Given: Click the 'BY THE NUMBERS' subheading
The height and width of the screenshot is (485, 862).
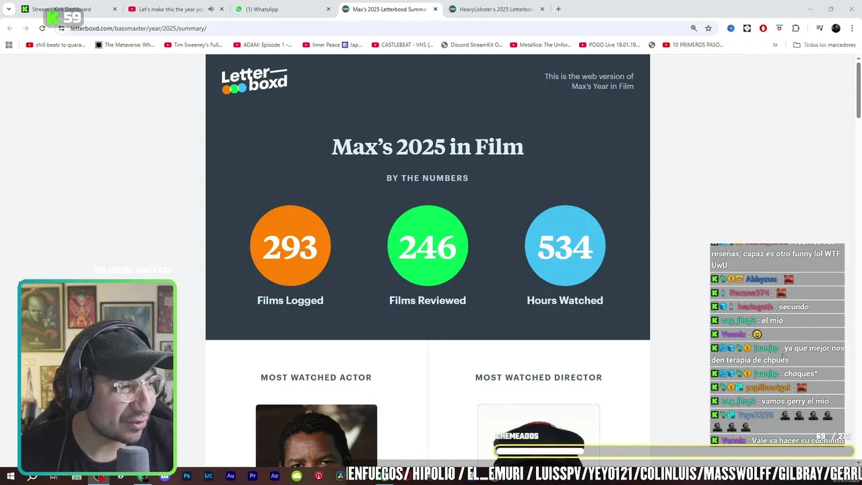Looking at the screenshot, I should (x=428, y=178).
